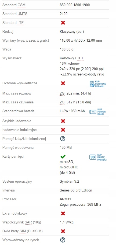Click red X beside Ekran dotykowy
The width and height of the screenshot is (116, 246).
coord(63,213)
